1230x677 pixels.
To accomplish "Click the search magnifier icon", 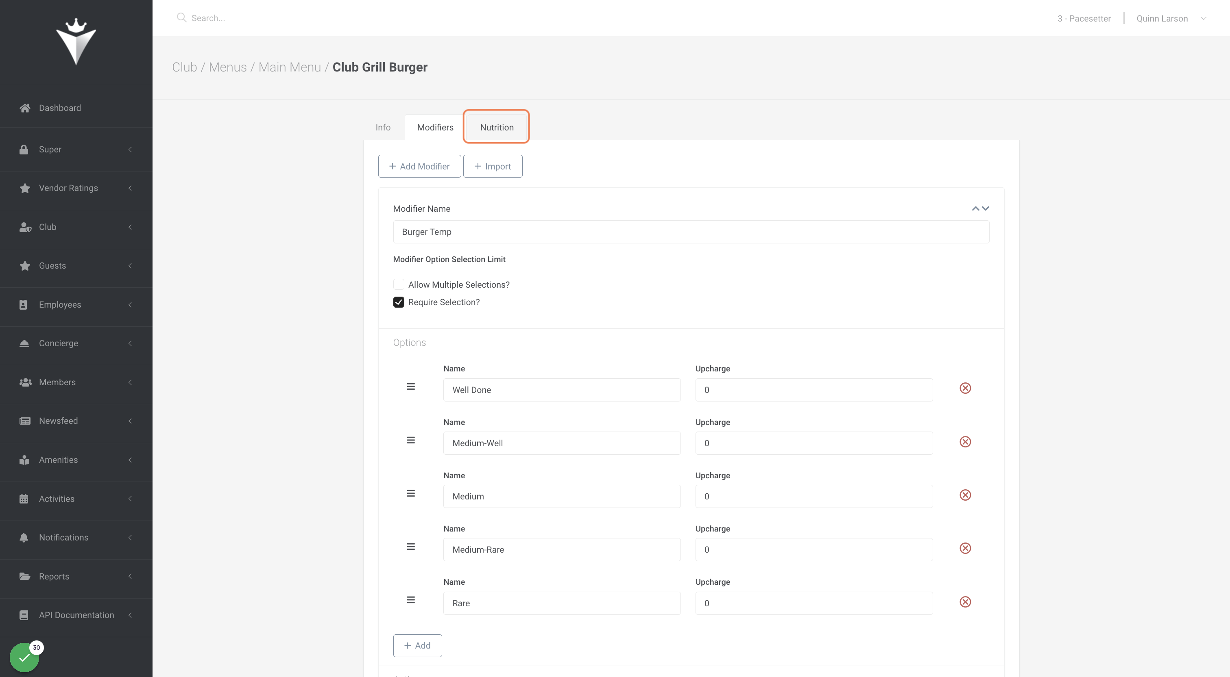I will [x=181, y=17].
